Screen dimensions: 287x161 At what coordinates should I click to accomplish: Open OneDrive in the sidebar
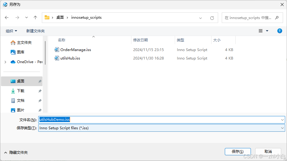tap(26, 62)
